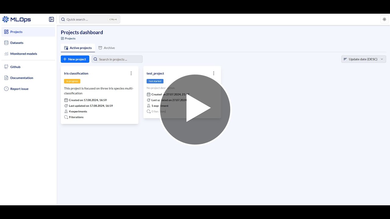Collapse the sidebar panel icon
390x219 pixels.
pos(51,19)
